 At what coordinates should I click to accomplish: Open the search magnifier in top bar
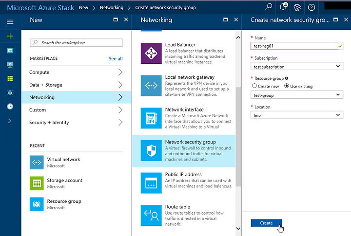(268, 7)
